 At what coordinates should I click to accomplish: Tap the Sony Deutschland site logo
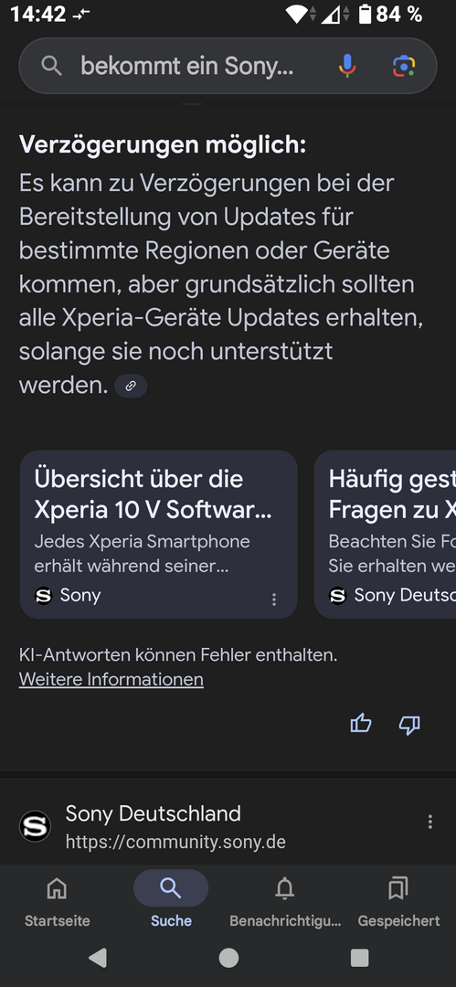coord(36,826)
